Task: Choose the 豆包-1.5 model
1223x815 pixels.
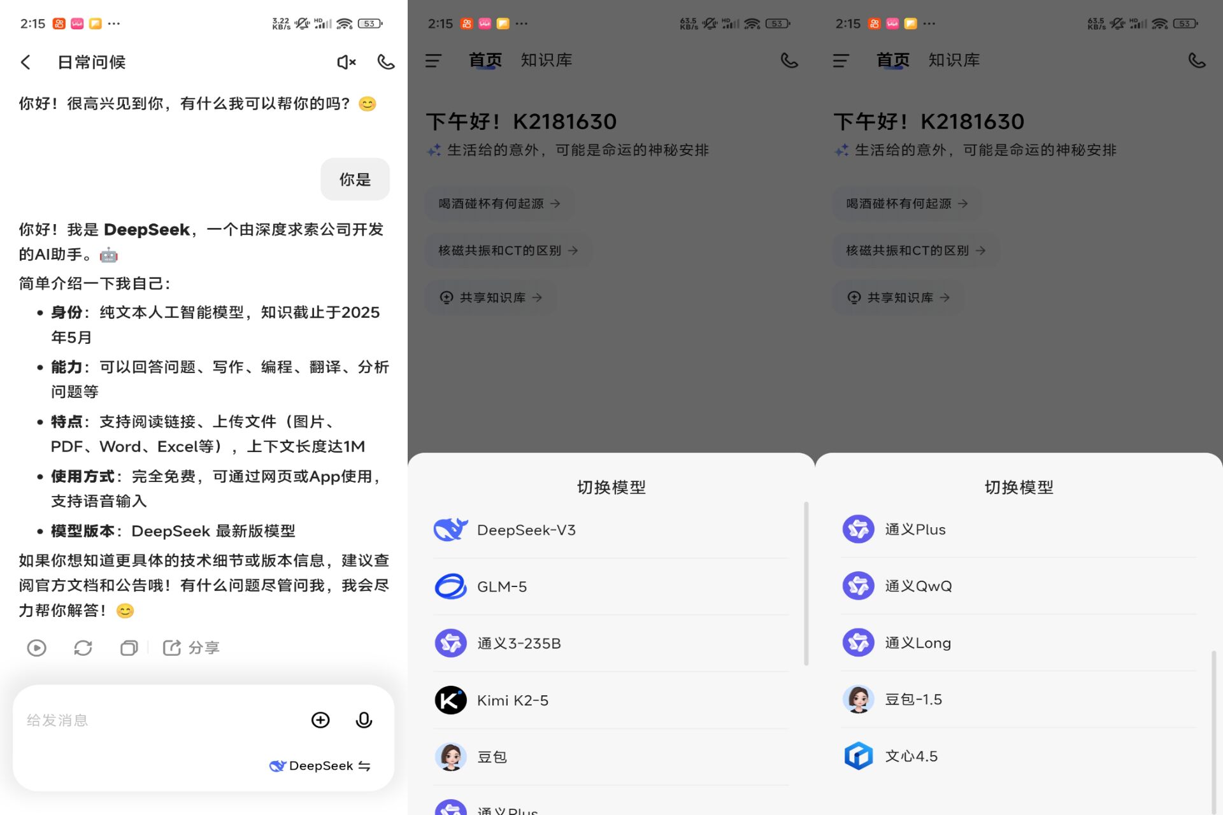Action: click(x=1019, y=699)
